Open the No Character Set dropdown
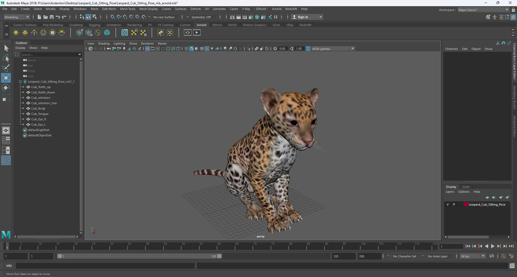The image size is (517, 277). point(404,256)
